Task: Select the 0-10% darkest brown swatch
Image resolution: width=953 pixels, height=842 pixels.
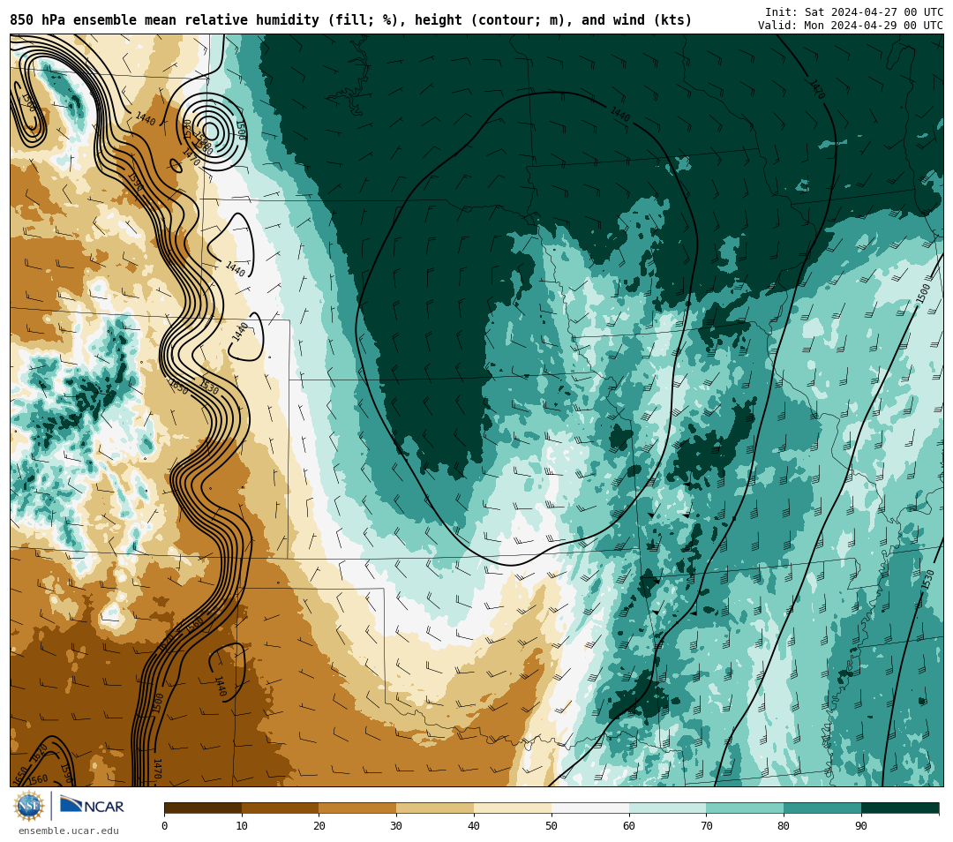Action: (203, 808)
